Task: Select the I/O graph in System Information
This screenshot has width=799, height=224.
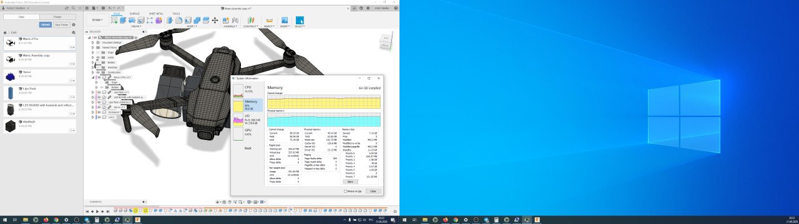Action: click(x=238, y=120)
